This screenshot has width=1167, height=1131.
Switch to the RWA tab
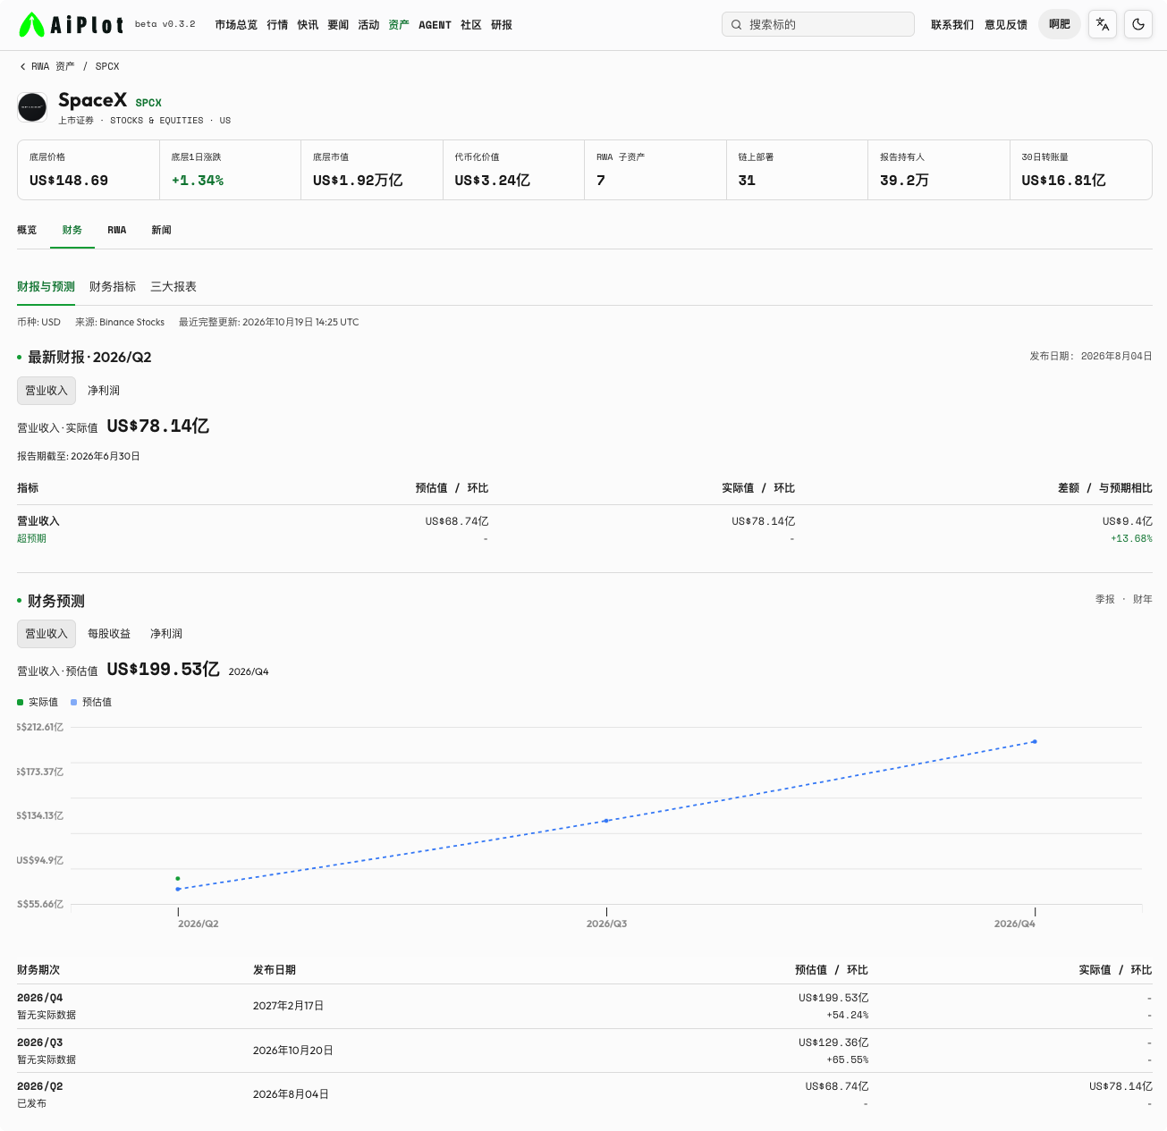click(117, 231)
